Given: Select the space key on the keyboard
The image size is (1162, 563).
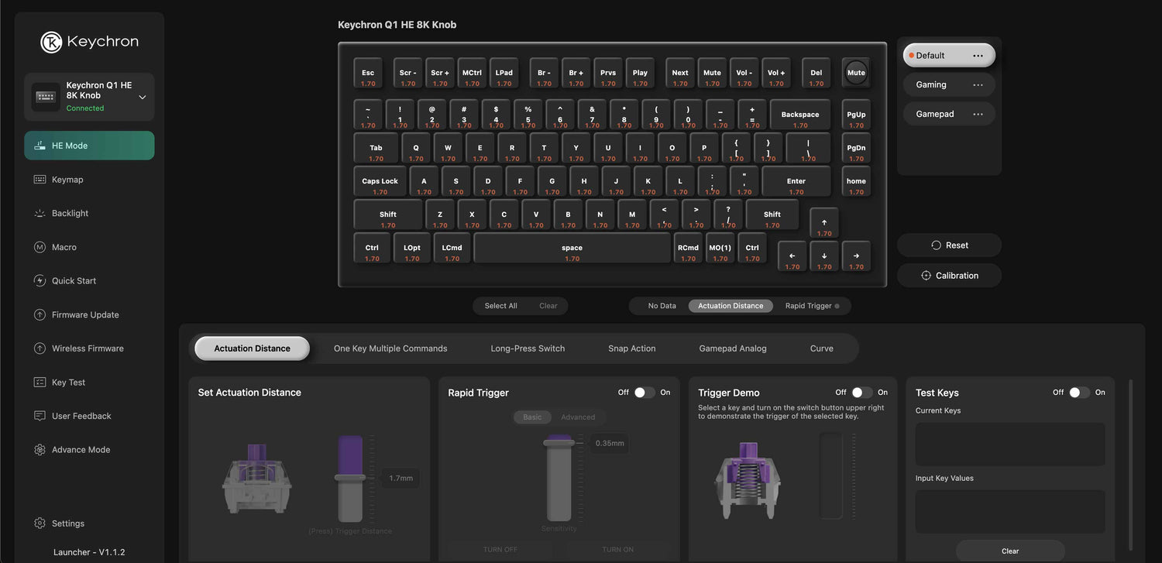Looking at the screenshot, I should click(x=572, y=249).
